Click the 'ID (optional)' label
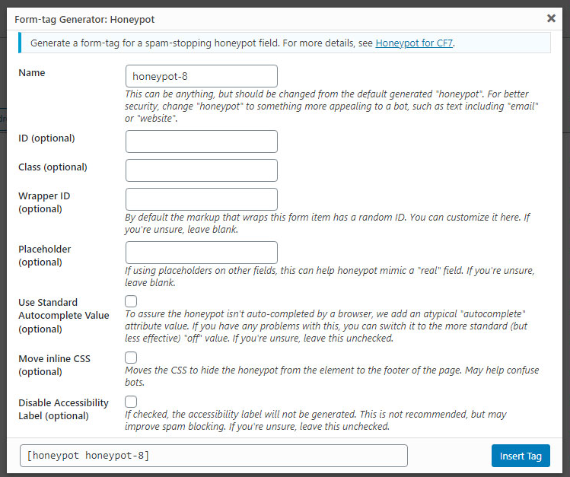The image size is (570, 477). pos(46,138)
